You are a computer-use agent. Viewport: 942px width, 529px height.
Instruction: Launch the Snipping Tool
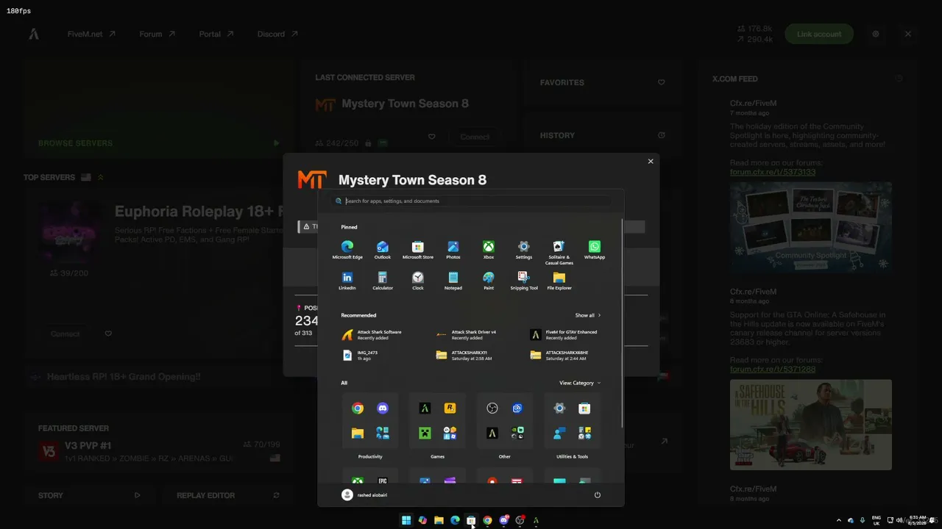524,281
